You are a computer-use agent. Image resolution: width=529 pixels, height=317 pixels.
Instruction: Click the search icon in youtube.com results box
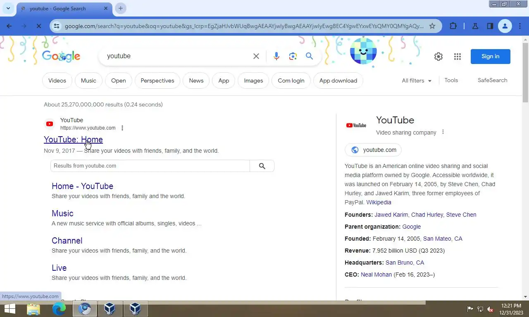(x=262, y=166)
